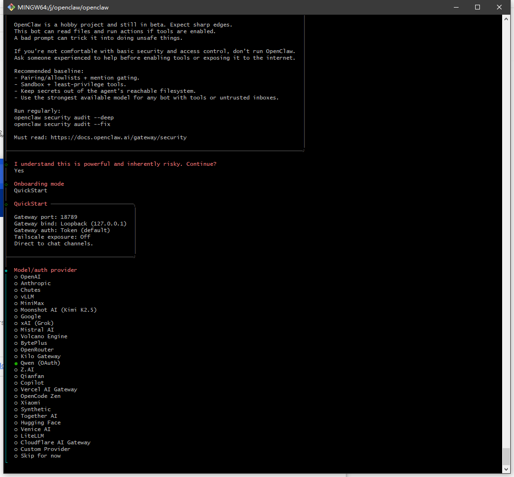Click the MINGW64 terminal title bar icon

point(11,7)
